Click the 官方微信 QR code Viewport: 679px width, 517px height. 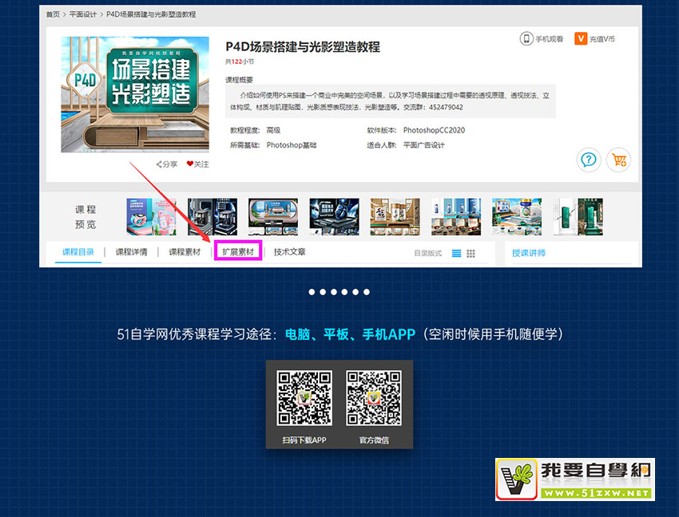pyautogui.click(x=373, y=398)
